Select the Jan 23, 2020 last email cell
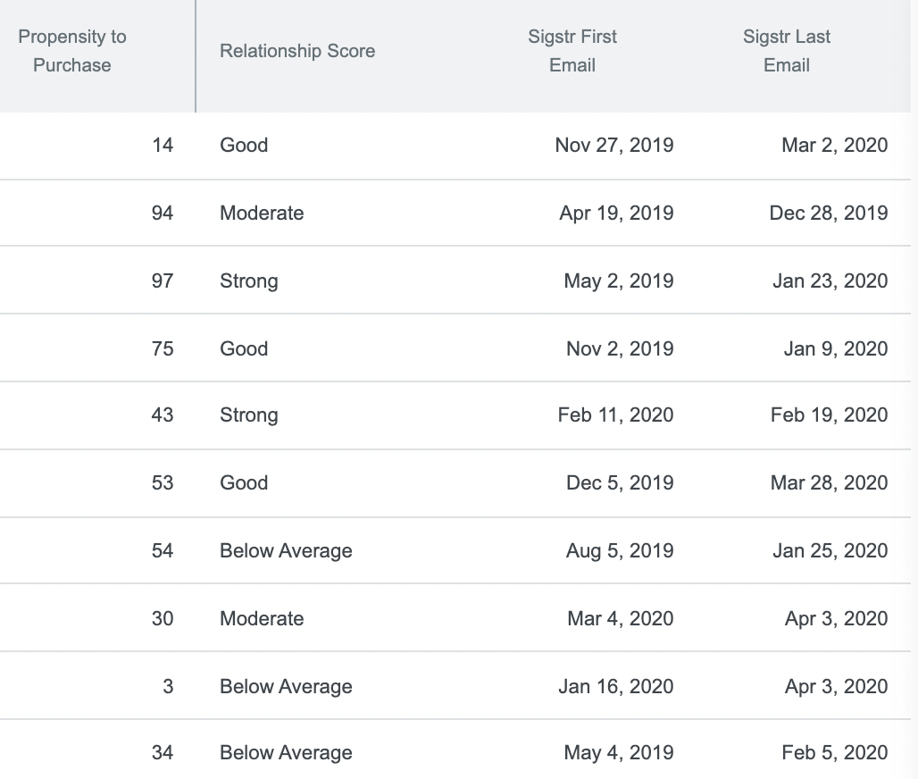Image resolution: width=918 pixels, height=779 pixels. (830, 281)
